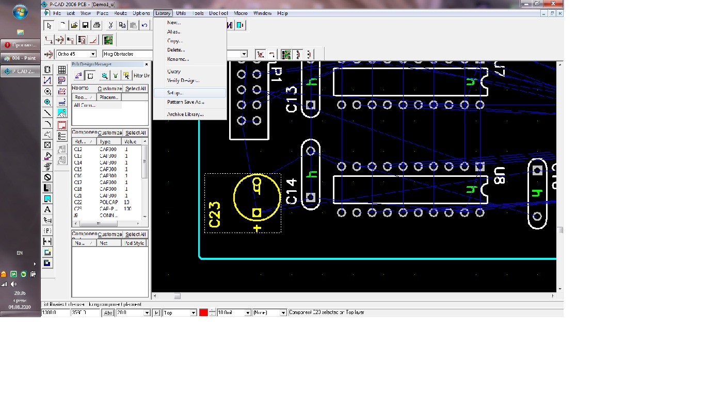Select the Place Text tool

coord(47,209)
